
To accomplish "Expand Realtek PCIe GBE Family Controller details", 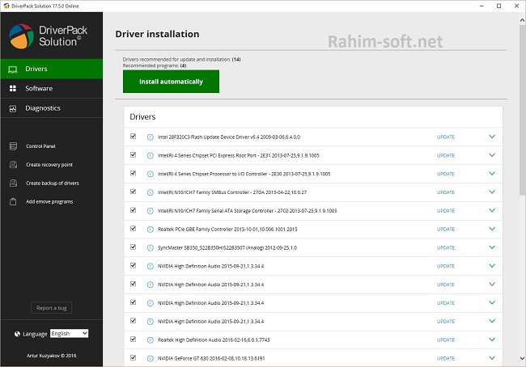I will tap(492, 229).
